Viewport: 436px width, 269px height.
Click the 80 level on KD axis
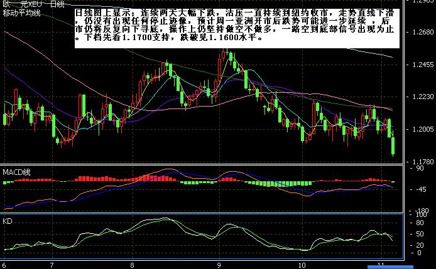tap(420, 223)
